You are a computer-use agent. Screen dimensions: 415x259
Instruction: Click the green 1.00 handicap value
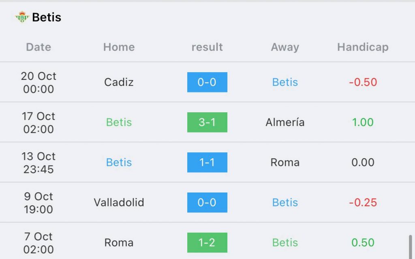pyautogui.click(x=363, y=122)
